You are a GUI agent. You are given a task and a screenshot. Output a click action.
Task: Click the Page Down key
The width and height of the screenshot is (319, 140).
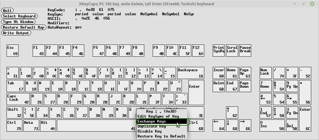coord(245,86)
